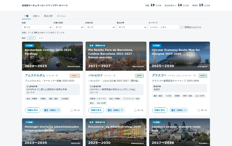Click 資源・廃棄物計画 badge on Barcelona image
Image resolution: width=232 pixels, height=146 pixels.
point(97,45)
